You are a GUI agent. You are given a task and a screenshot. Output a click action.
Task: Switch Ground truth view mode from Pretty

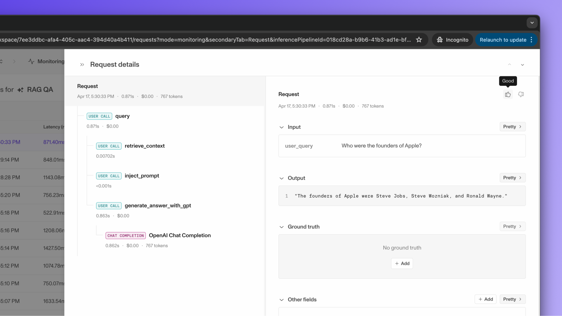[512, 226]
